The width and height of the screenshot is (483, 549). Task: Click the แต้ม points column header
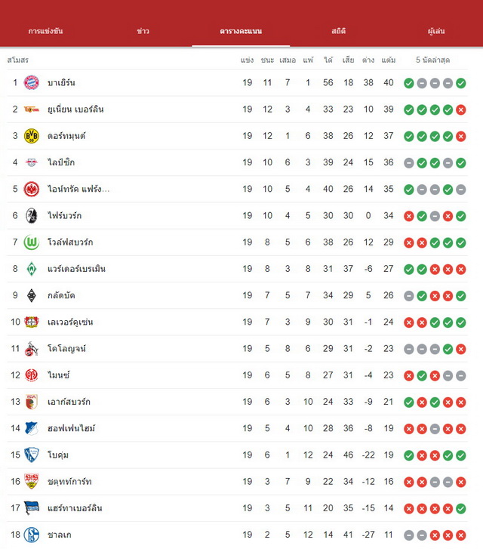(389, 60)
